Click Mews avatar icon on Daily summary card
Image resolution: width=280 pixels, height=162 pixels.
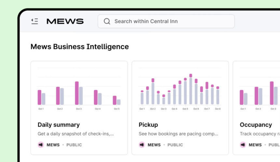tap(41, 145)
